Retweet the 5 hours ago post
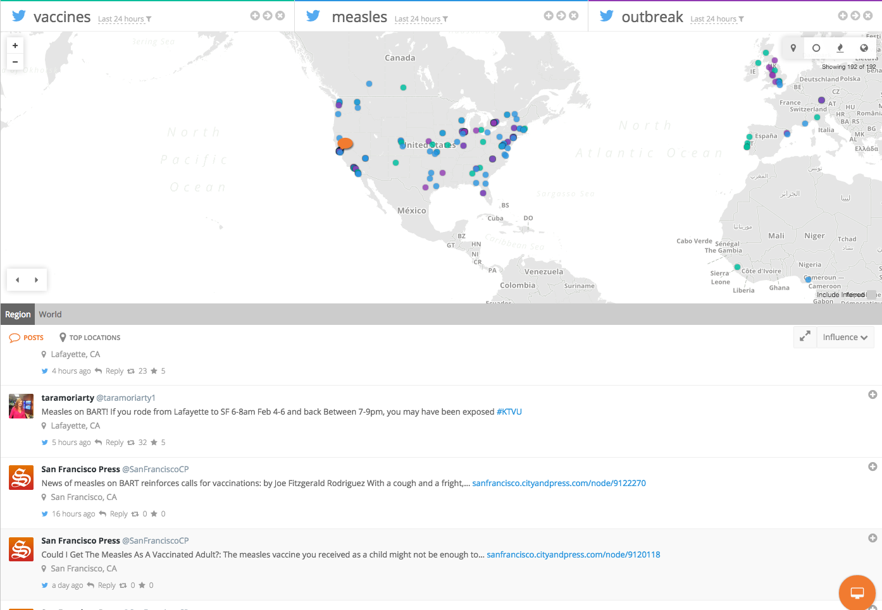 click(132, 442)
